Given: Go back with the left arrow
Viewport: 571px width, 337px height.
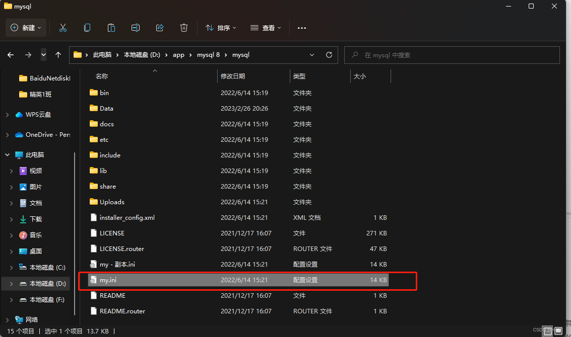Looking at the screenshot, I should (x=11, y=55).
